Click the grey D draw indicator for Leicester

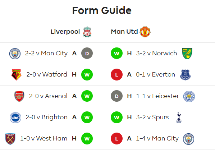click(x=116, y=96)
